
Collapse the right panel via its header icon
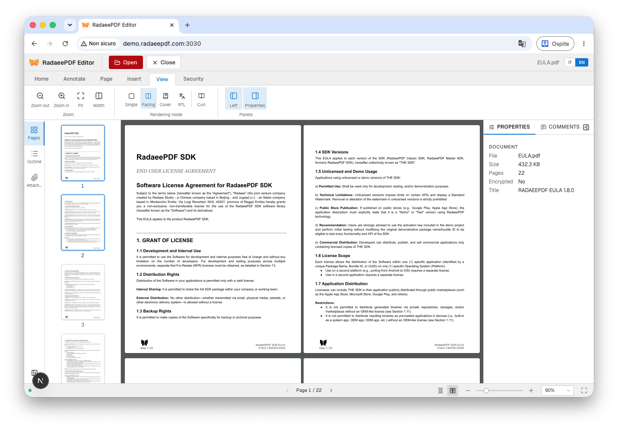coord(586,127)
